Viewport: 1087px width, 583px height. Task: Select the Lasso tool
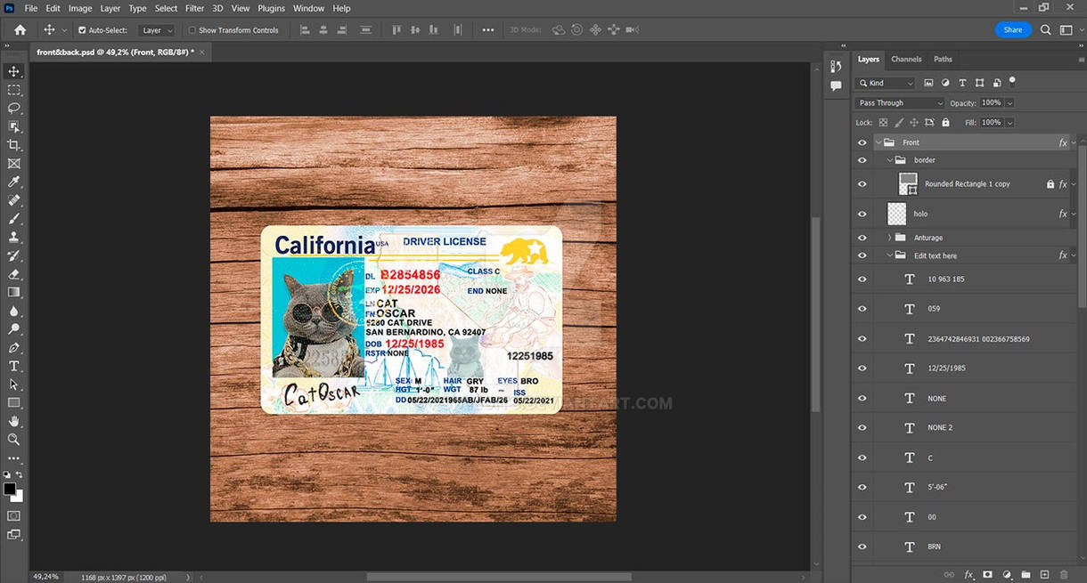click(x=14, y=108)
